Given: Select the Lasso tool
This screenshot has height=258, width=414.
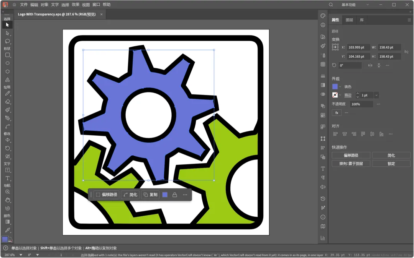Looking at the screenshot, I should (x=7, y=41).
